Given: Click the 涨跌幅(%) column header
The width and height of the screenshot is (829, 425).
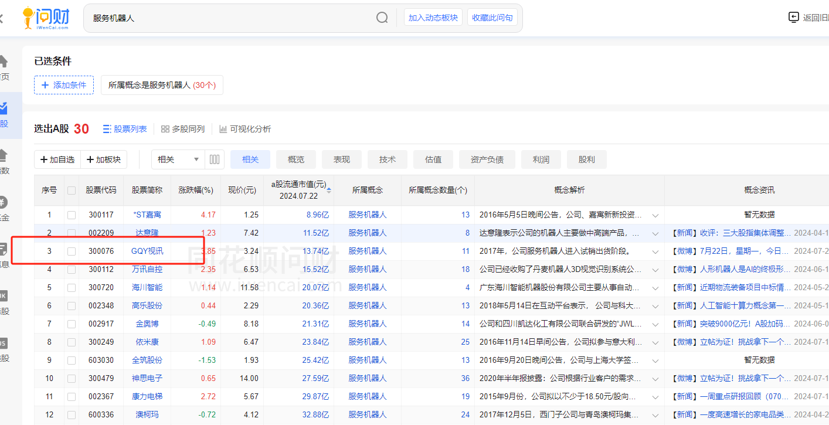Looking at the screenshot, I should tap(196, 191).
